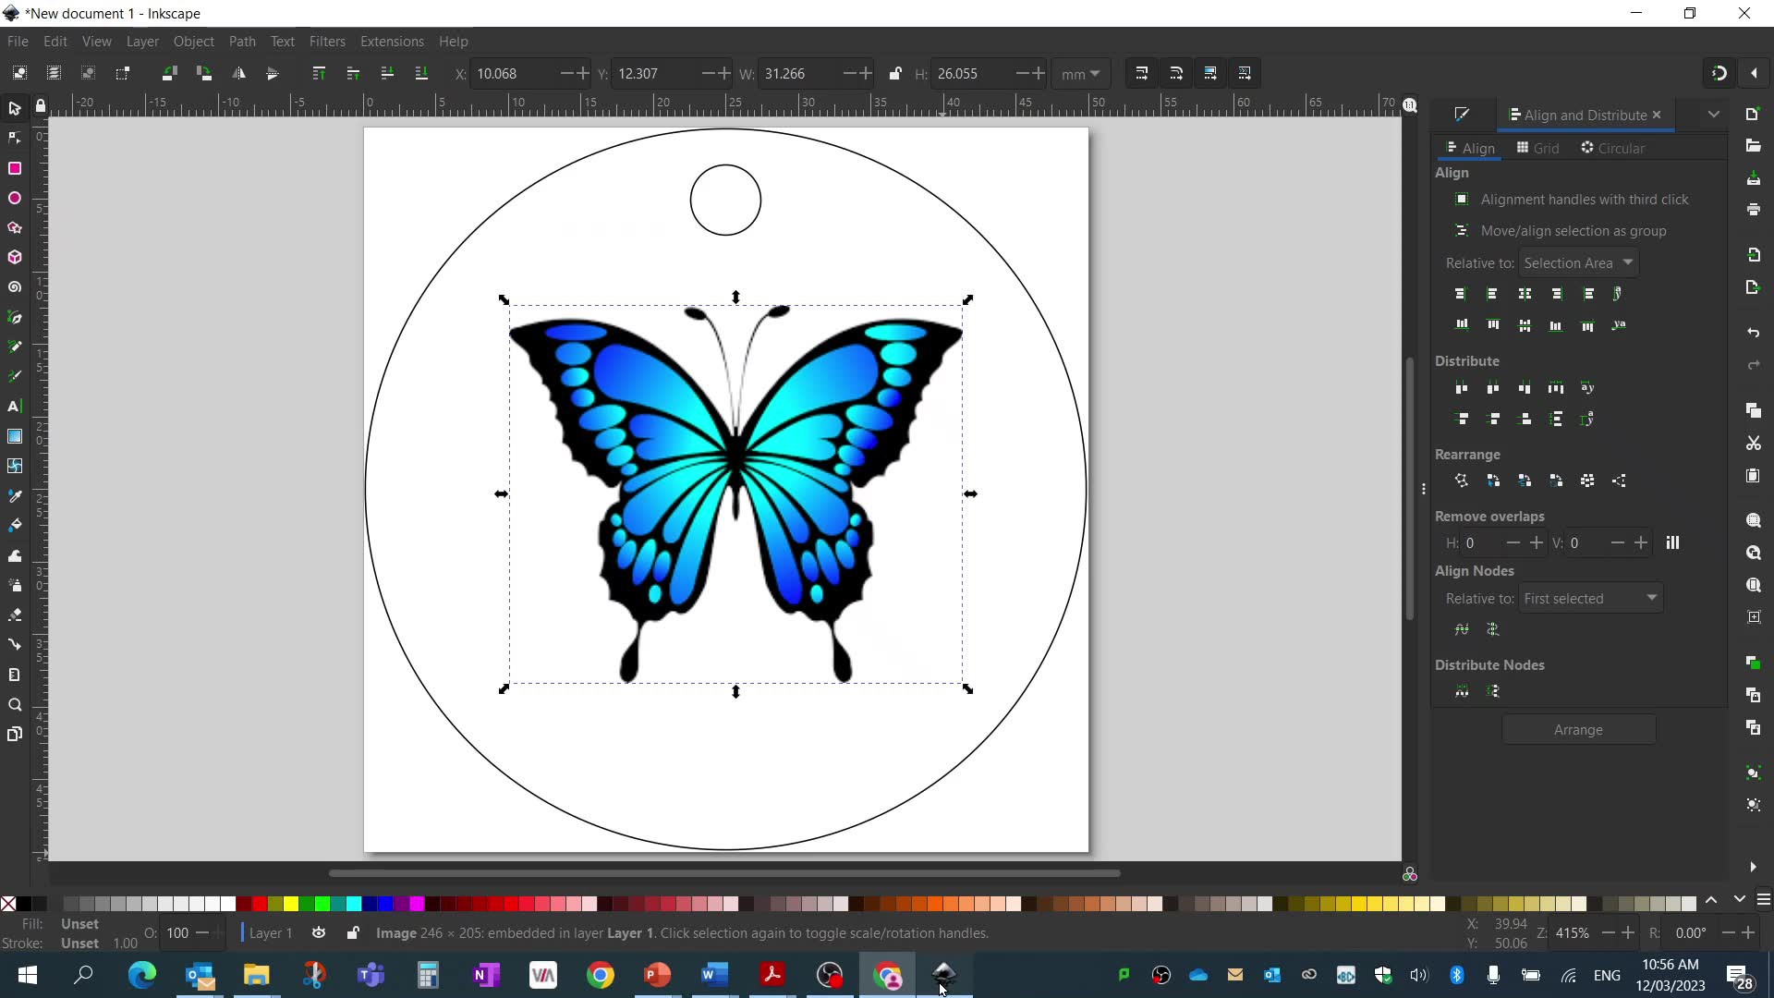Select the Spiral tool
The image size is (1774, 998).
click(x=14, y=287)
